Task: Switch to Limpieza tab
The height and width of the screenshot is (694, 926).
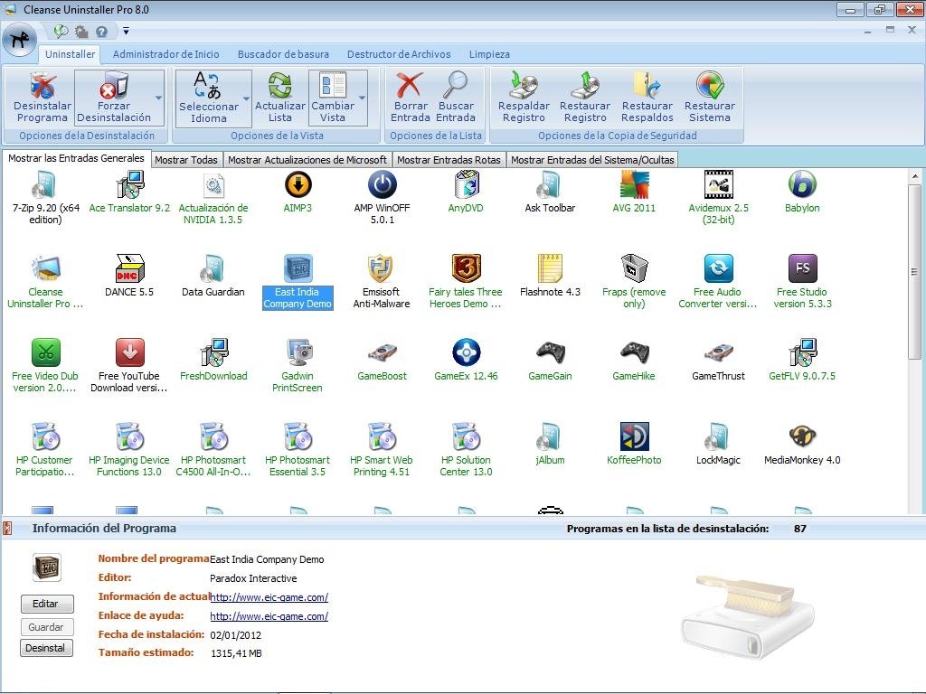Action: (489, 54)
